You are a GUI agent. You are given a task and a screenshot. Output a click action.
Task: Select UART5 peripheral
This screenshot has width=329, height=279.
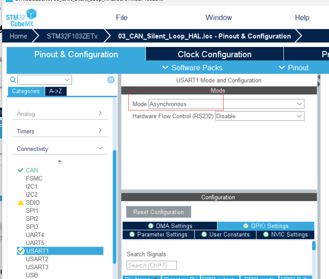(35, 243)
